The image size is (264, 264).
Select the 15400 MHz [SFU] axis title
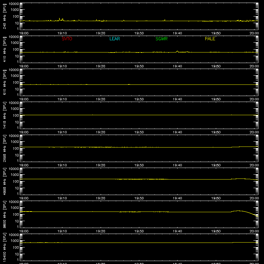[5, 247]
